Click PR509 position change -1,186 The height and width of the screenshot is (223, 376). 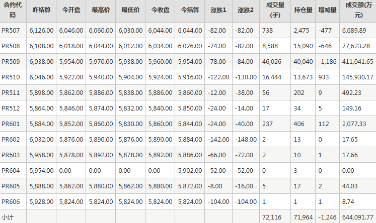tap(327, 62)
